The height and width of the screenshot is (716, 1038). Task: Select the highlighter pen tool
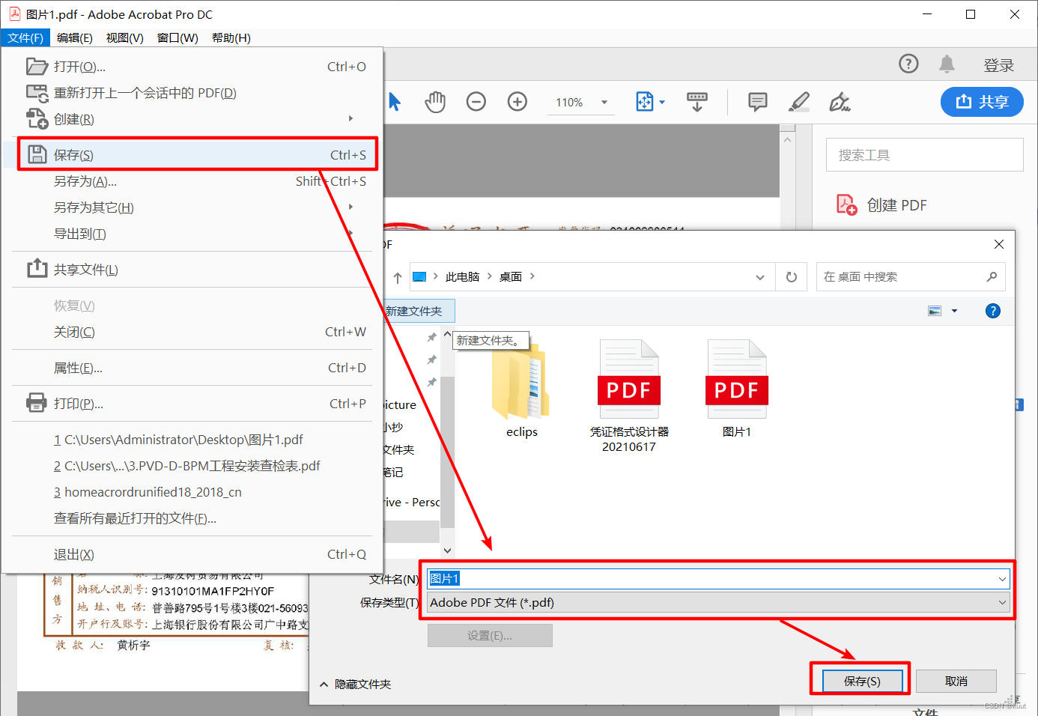799,102
